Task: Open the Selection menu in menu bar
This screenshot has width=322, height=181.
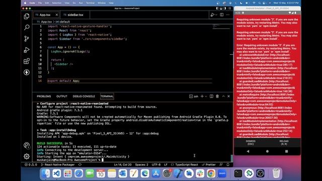Action: coord(57,3)
